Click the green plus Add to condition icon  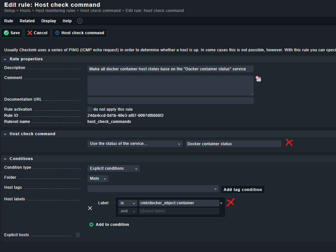[91, 225]
